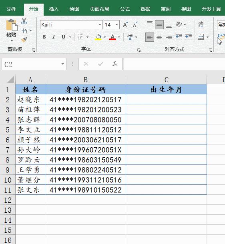Open fill color dropdown arrow
Screen dimensions: 225x244
(x=104, y=37)
